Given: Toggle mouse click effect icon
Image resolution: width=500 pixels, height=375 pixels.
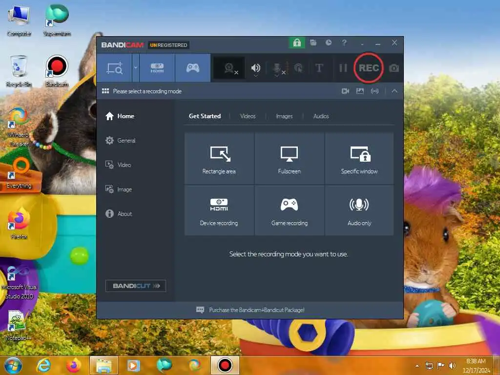Looking at the screenshot, I should pos(298,68).
